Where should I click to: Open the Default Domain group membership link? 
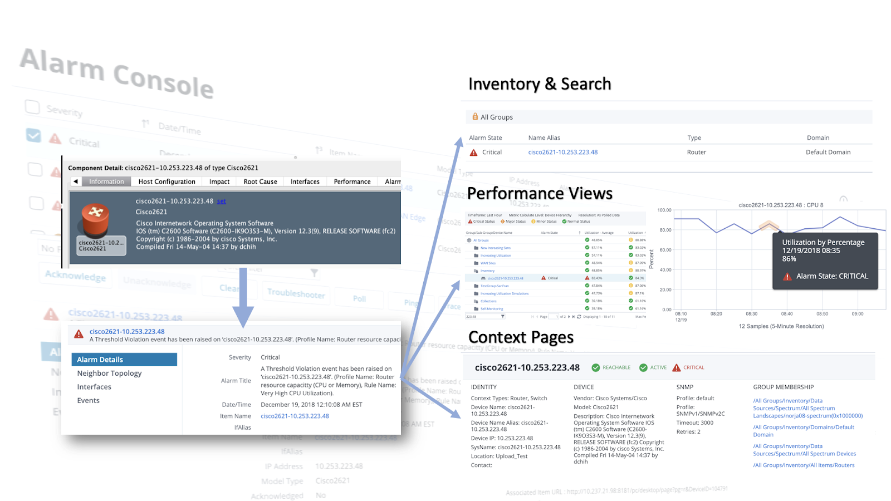[x=804, y=431]
